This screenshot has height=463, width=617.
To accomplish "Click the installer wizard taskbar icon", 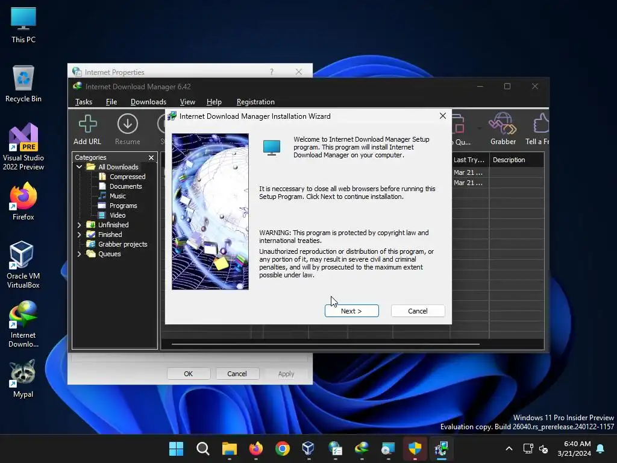I will click(x=441, y=449).
